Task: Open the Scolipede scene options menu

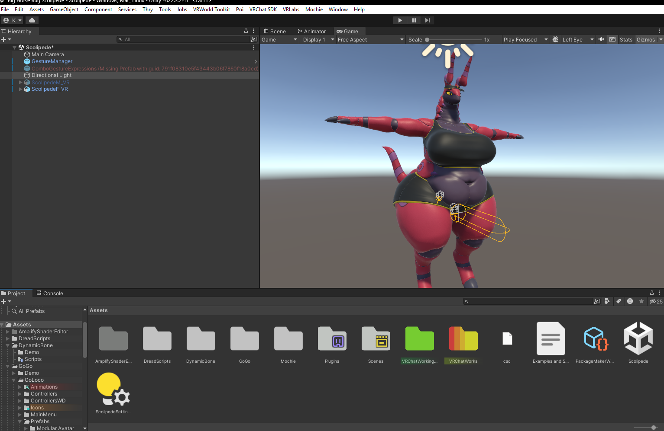Action: [x=254, y=48]
